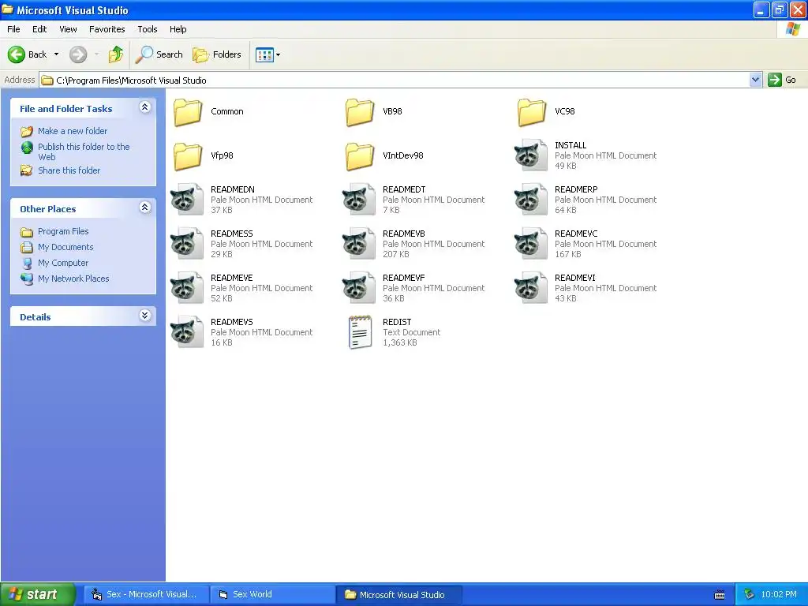The image size is (808, 606).
Task: Expand the Details panel
Action: click(145, 316)
